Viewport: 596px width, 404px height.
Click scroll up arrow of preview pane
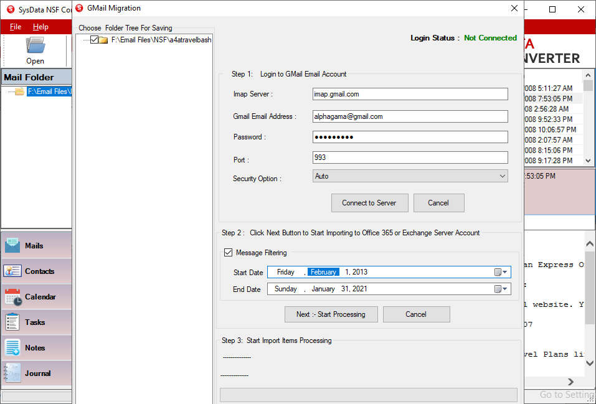click(x=590, y=243)
